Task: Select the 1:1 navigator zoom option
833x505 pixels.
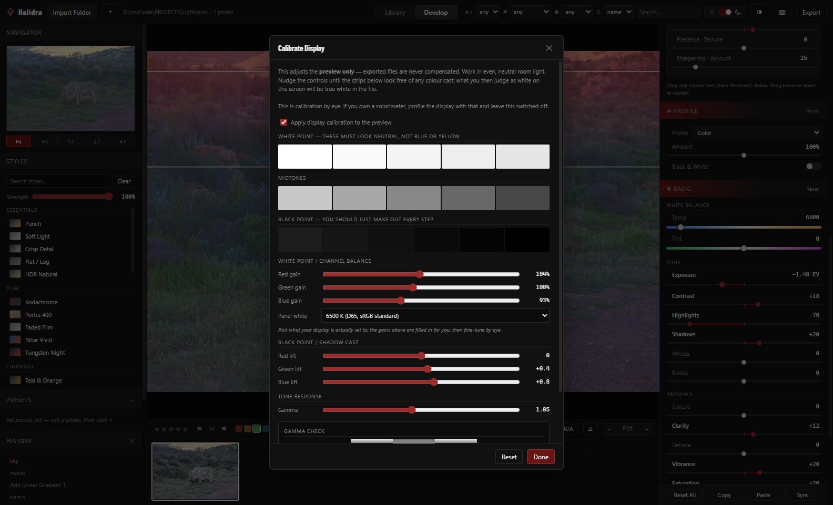Action: [x=70, y=141]
